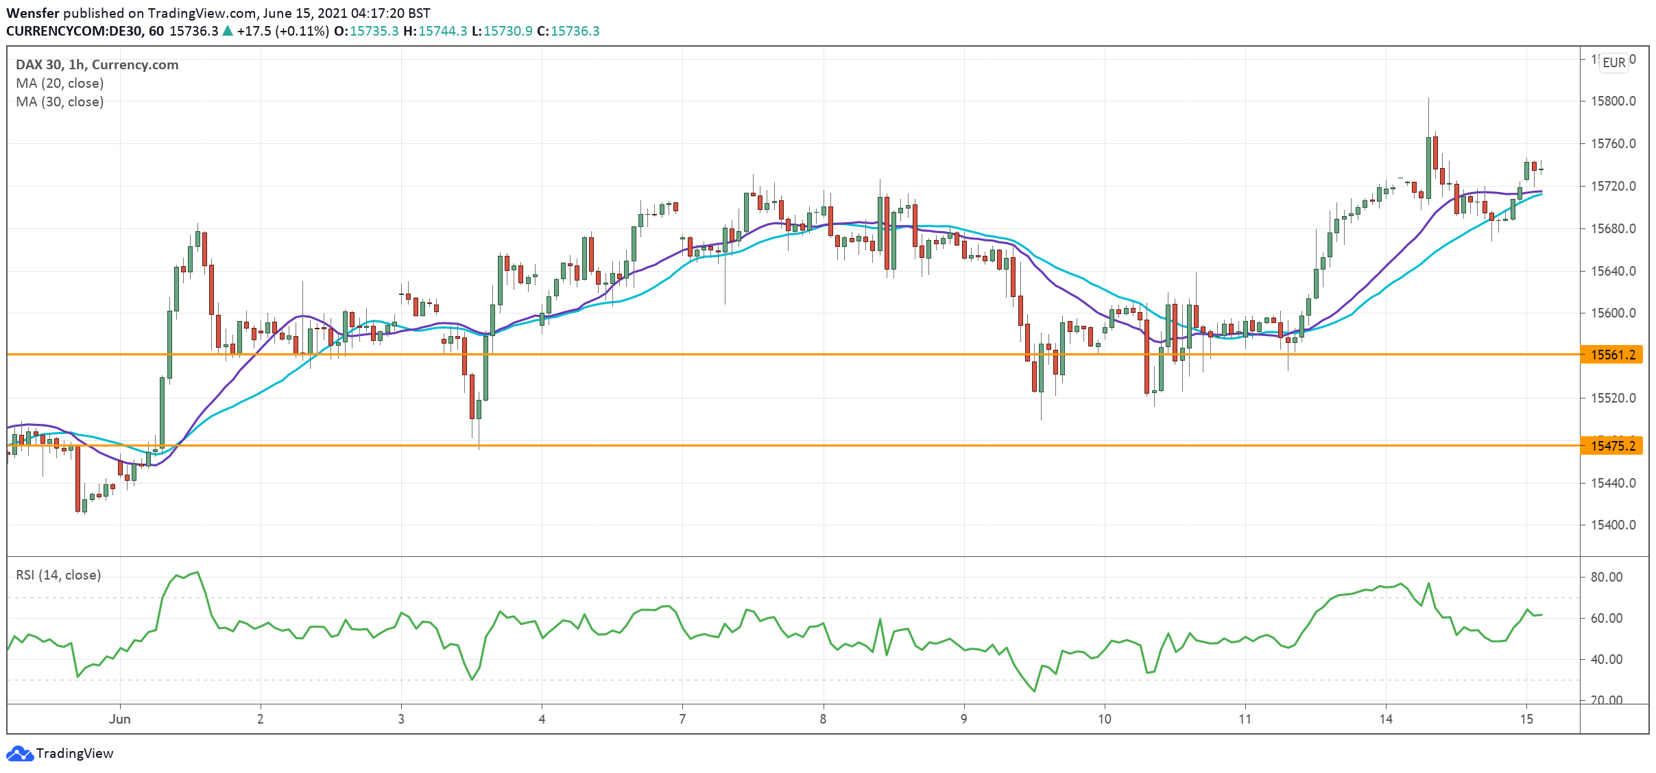Click the TradingView wordmark text at bottom
Viewport: 1656px width, 773px height.
[75, 753]
